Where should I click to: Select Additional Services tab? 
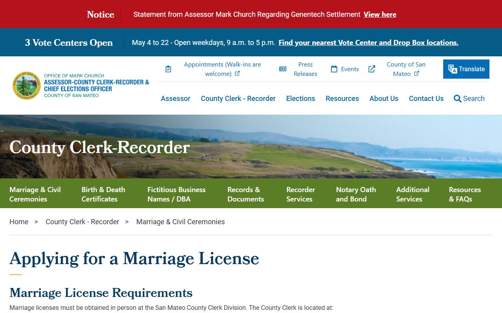click(413, 194)
